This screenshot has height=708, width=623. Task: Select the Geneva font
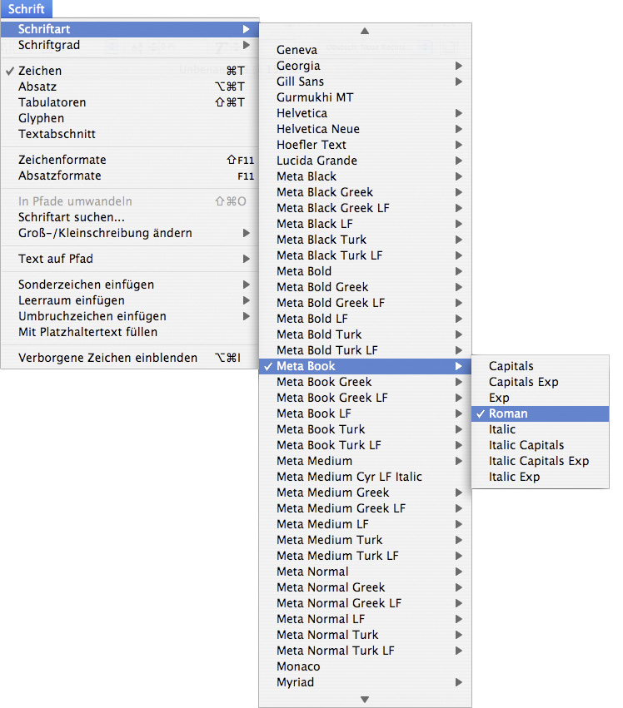pyautogui.click(x=366, y=50)
